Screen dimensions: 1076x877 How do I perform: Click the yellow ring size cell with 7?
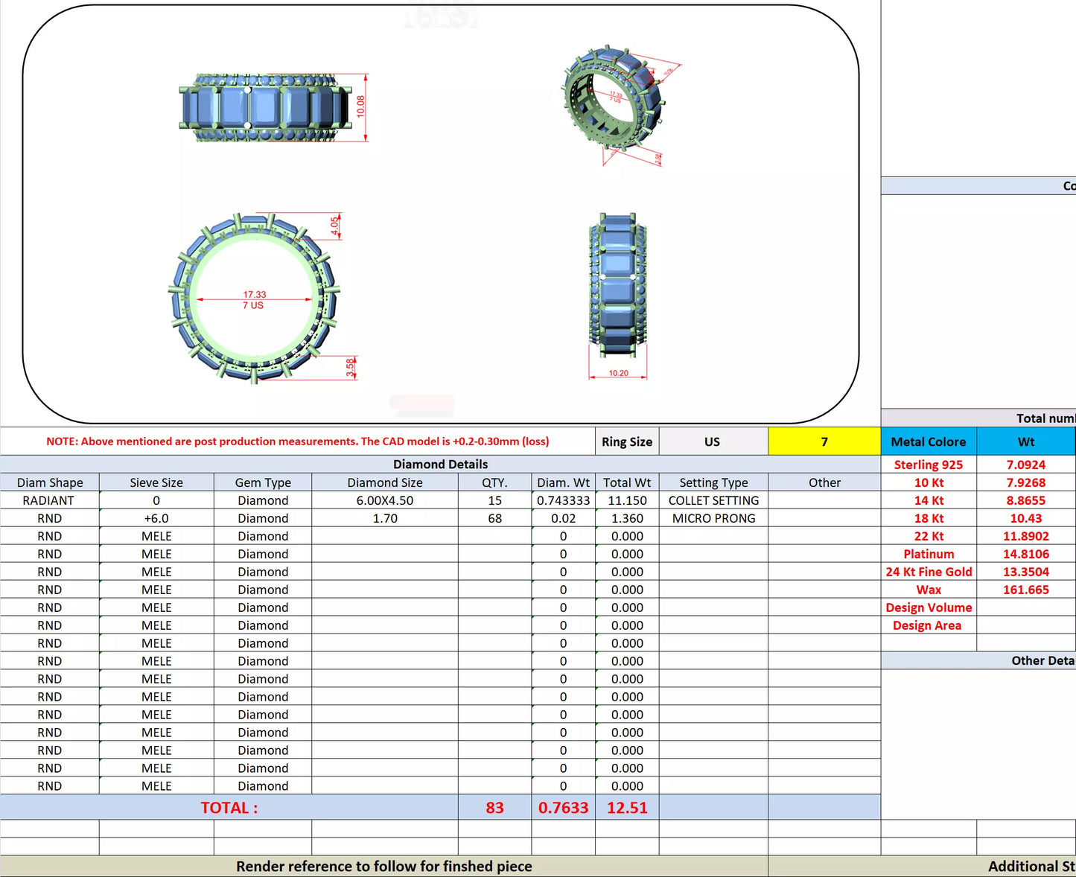(824, 441)
